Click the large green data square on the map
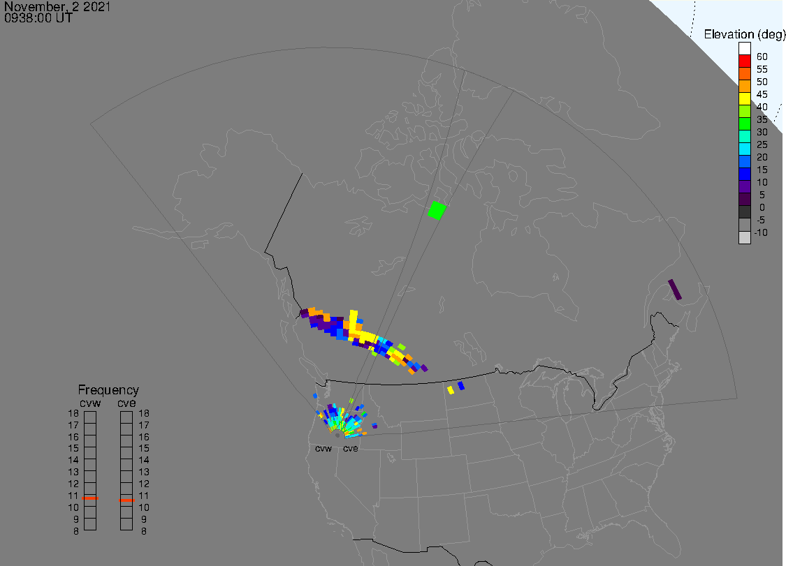This screenshot has width=786, height=566. [437, 210]
